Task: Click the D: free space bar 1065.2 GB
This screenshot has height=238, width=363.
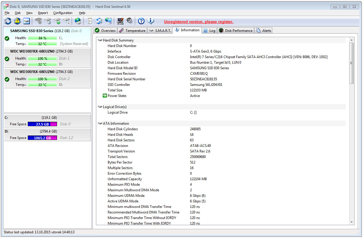Action: 42,138
